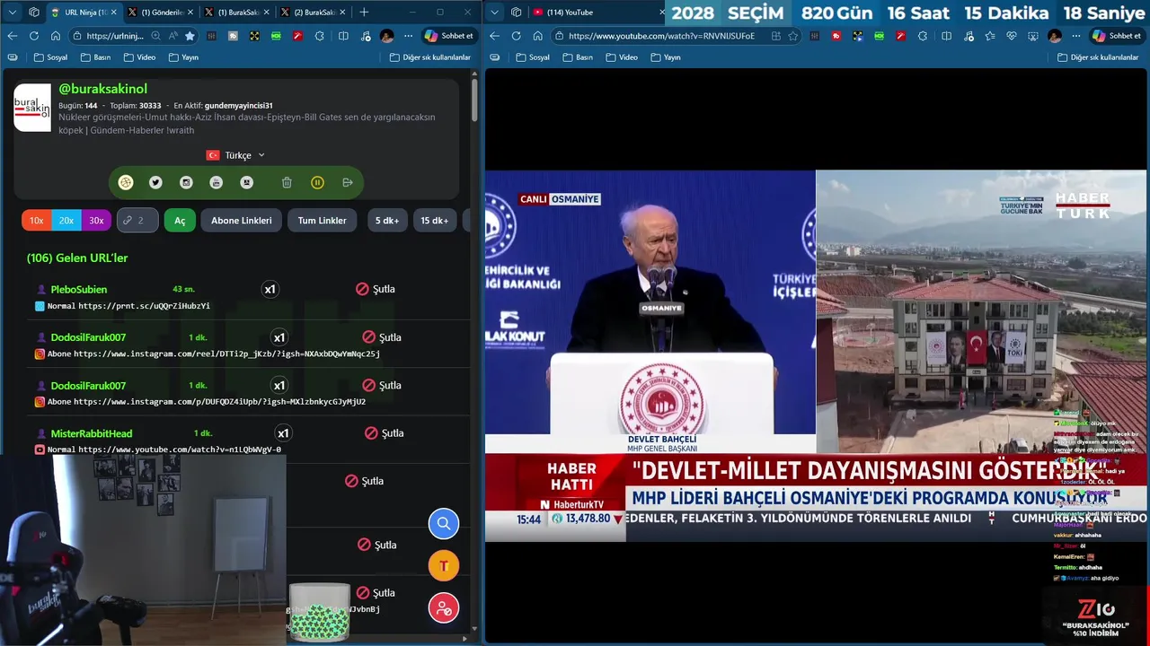Refresh the URL Ninja page
Viewport: 1150px width, 646px height.
(33, 36)
